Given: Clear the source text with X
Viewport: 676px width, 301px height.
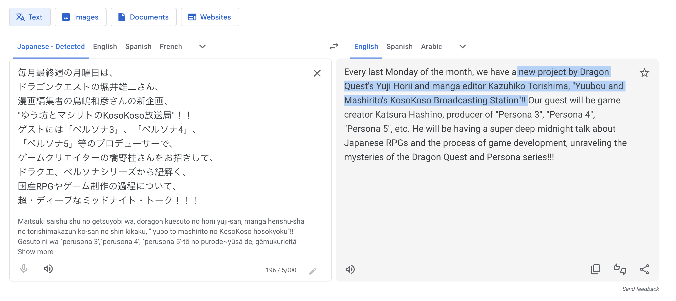Looking at the screenshot, I should pos(317,73).
